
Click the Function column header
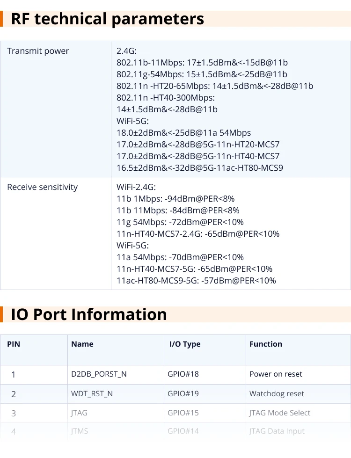[266, 344]
